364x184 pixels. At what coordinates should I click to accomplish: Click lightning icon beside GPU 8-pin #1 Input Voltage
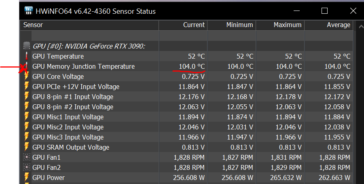tap(26, 97)
